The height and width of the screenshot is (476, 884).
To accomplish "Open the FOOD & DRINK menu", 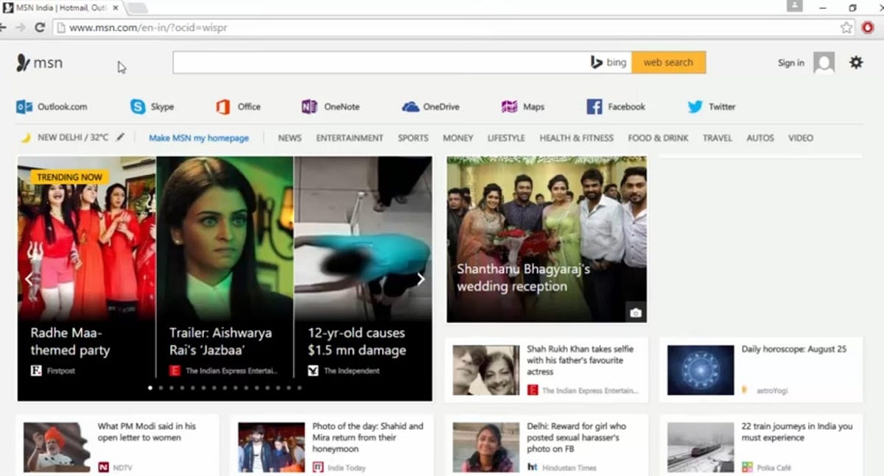I will coord(658,138).
